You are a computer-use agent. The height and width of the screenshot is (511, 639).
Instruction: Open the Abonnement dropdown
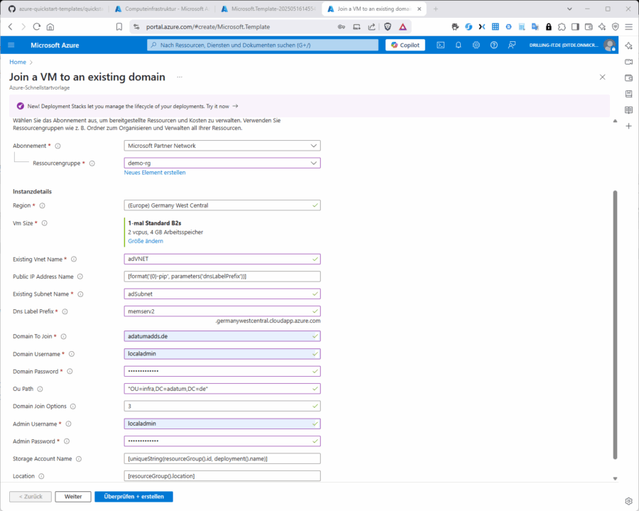(222, 146)
